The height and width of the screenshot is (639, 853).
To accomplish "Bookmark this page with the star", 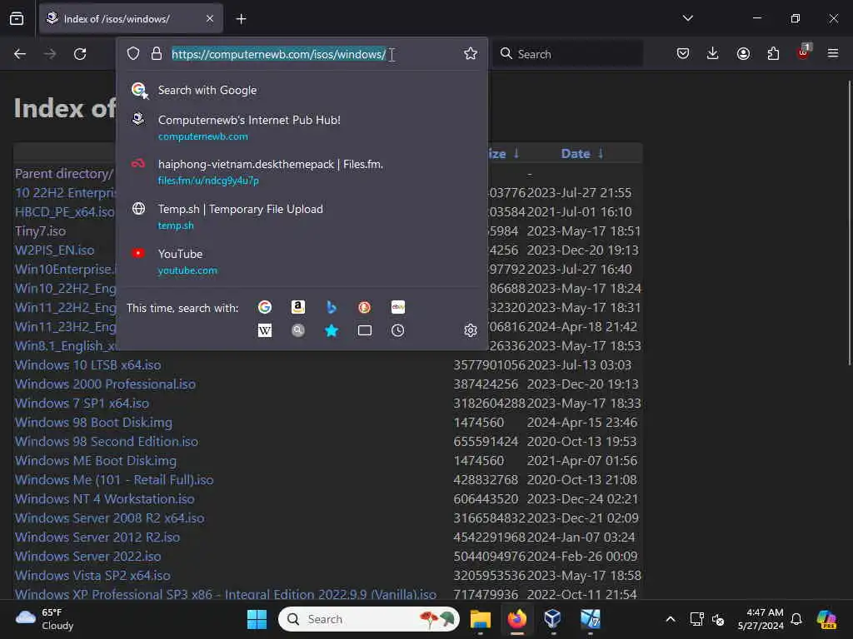I will (471, 53).
